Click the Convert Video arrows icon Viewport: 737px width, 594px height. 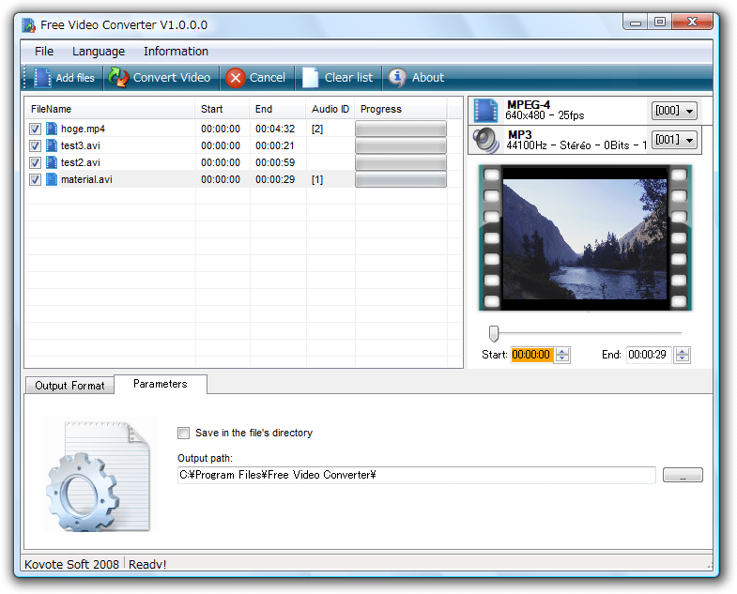click(117, 78)
